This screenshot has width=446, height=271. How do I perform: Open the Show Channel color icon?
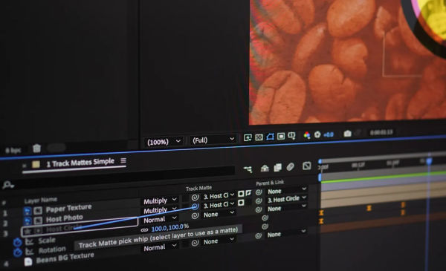[307, 135]
